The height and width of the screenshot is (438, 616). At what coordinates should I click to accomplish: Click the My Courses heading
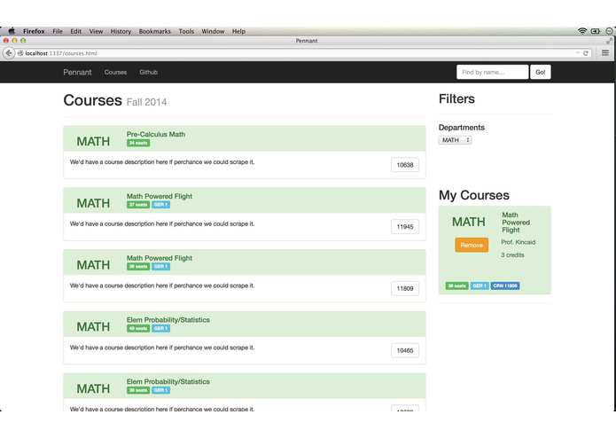click(x=474, y=195)
